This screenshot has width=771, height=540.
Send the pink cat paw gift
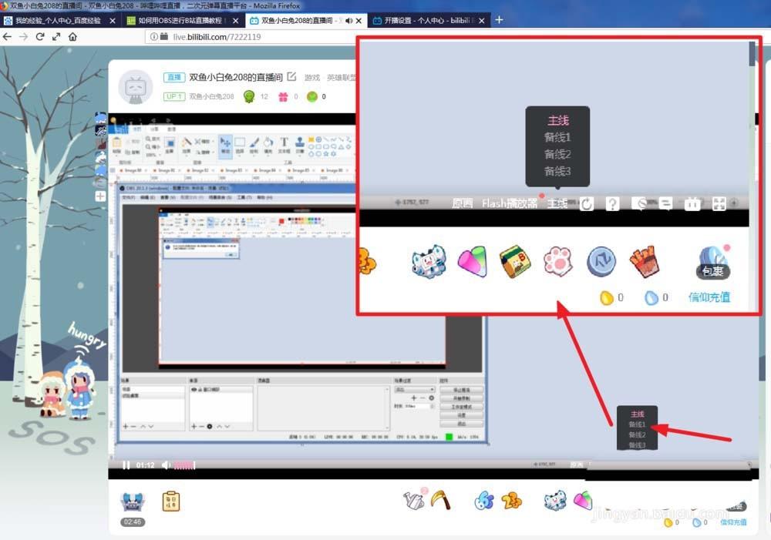click(x=557, y=262)
